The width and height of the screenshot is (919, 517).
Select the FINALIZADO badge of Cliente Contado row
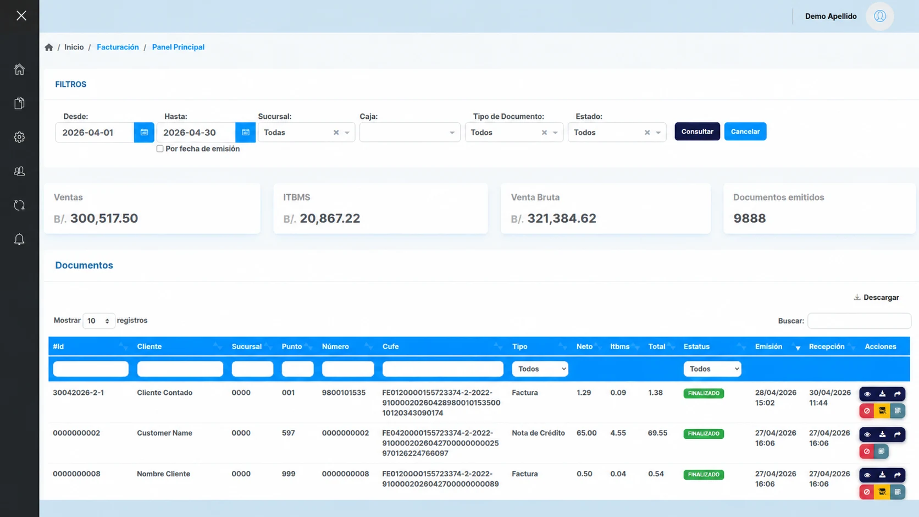click(x=704, y=393)
